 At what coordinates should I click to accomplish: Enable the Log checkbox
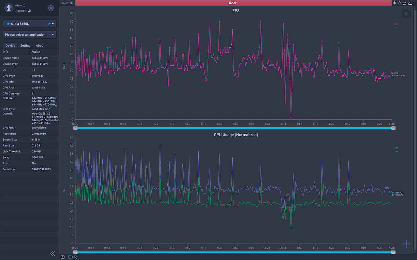(70, 257)
